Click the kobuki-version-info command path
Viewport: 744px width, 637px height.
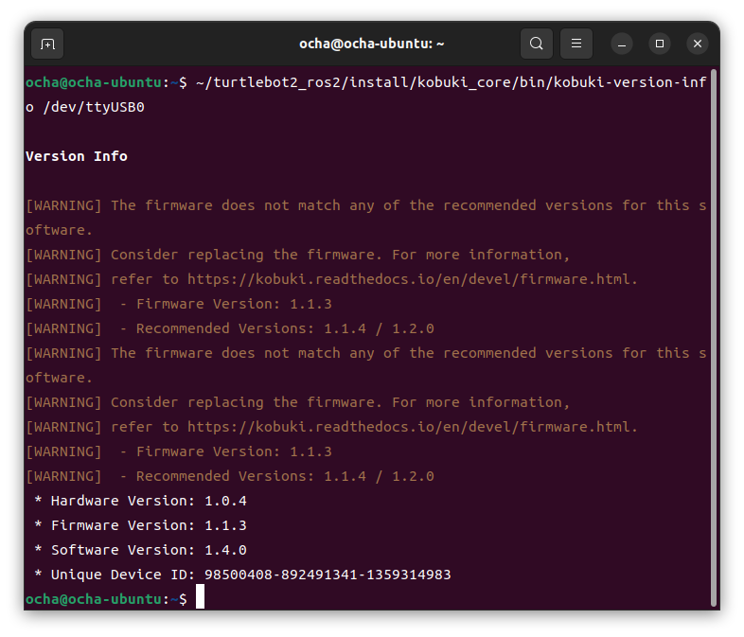click(x=450, y=82)
